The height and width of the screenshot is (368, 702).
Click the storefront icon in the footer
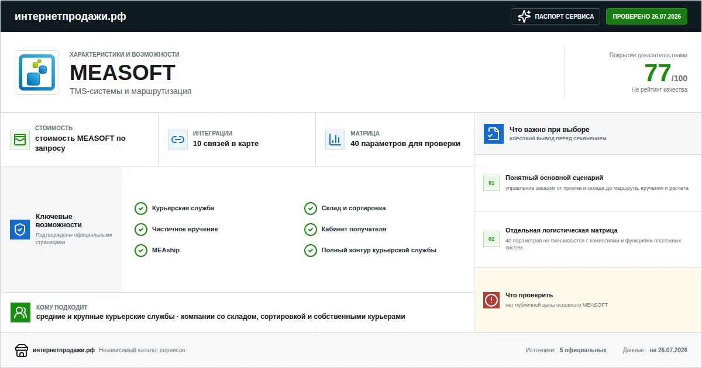point(22,350)
